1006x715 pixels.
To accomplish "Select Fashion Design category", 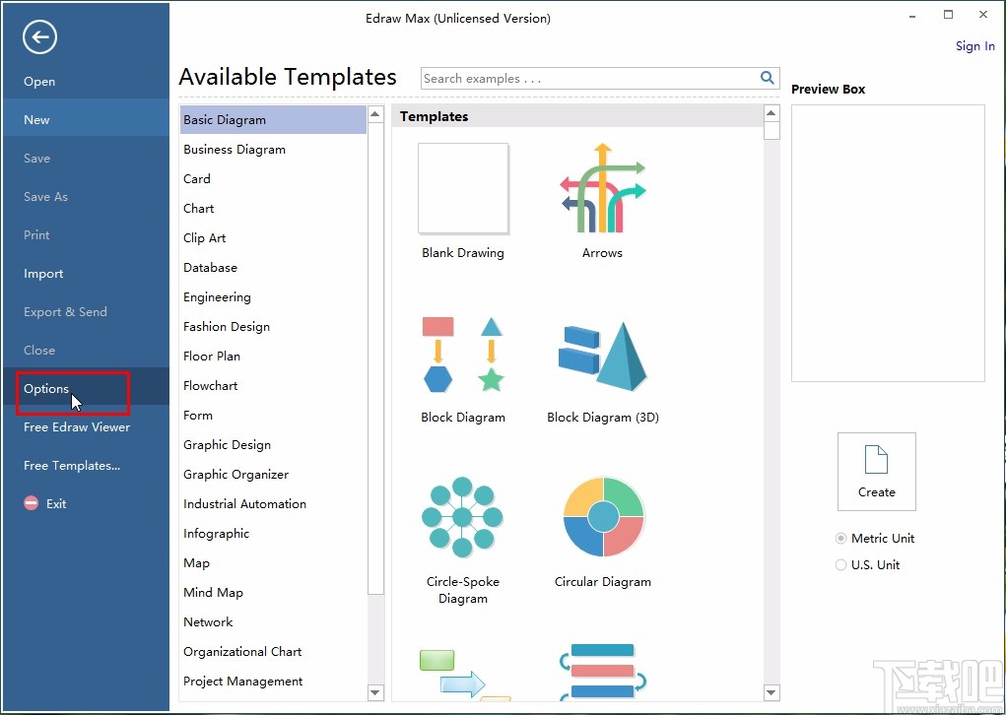I will tap(273, 326).
